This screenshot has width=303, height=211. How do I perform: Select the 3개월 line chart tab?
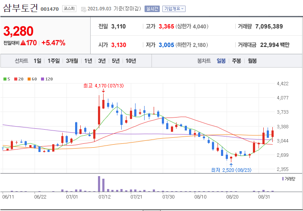(72, 61)
